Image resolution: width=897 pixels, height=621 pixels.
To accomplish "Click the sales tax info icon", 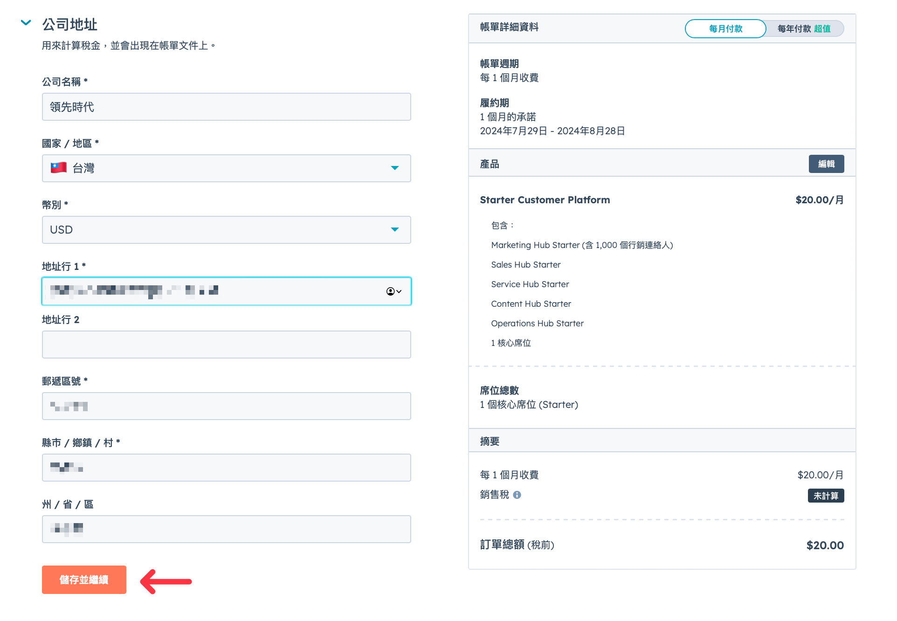I will tap(517, 495).
